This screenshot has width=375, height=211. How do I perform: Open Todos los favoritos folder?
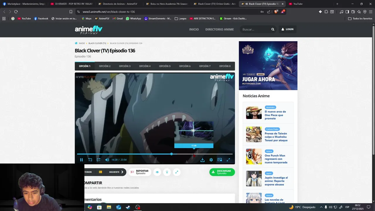point(360,18)
